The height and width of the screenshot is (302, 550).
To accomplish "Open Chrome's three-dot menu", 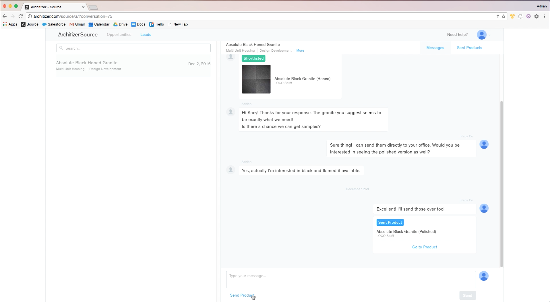I will (545, 16).
